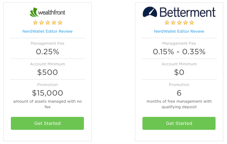The image size is (227, 144).
Task: Select the 0.15% - 0.35% fee value
Action: [179, 51]
